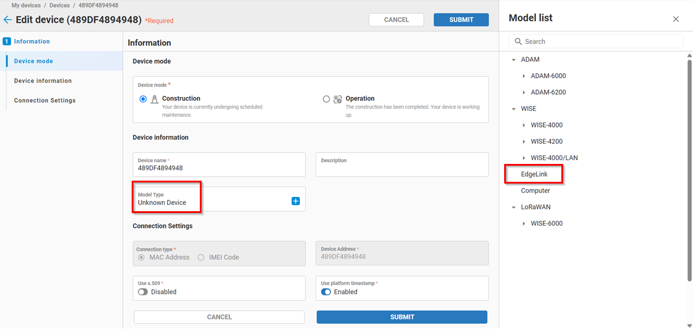Screen dimensions: 693x329
Task: Click the Model list vertical scrollbar
Action: 689,173
